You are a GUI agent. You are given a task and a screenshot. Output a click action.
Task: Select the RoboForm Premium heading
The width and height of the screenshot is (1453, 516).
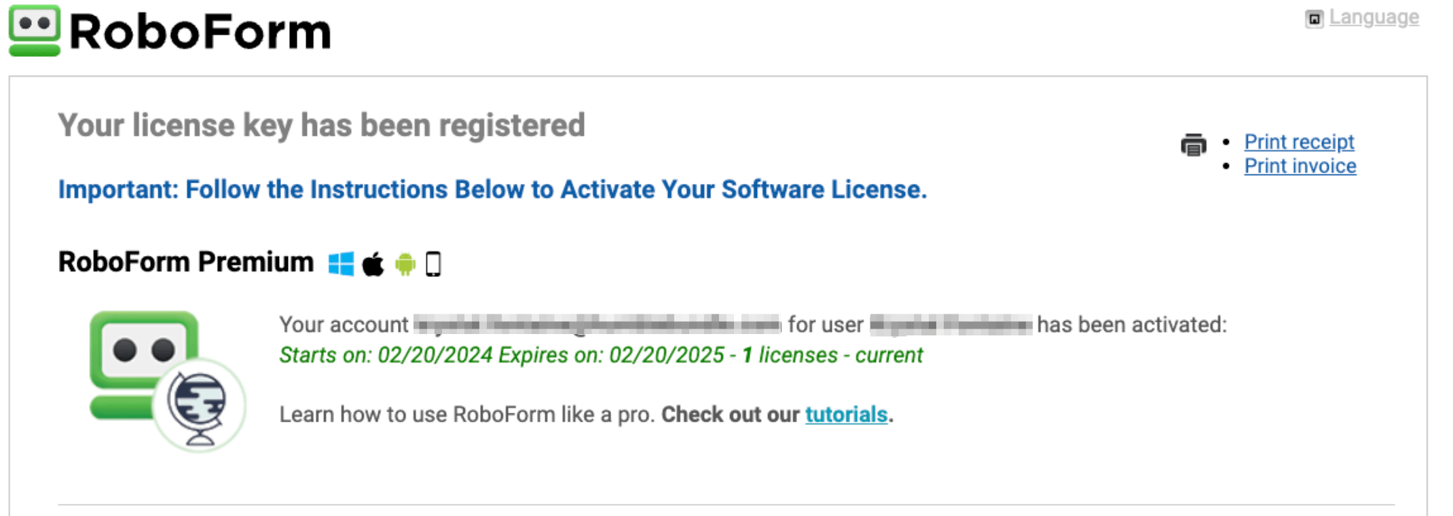[185, 261]
